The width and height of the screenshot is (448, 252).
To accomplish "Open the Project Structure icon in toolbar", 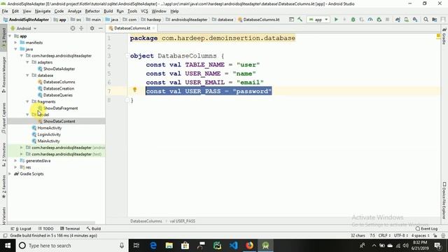I will point(435,20).
